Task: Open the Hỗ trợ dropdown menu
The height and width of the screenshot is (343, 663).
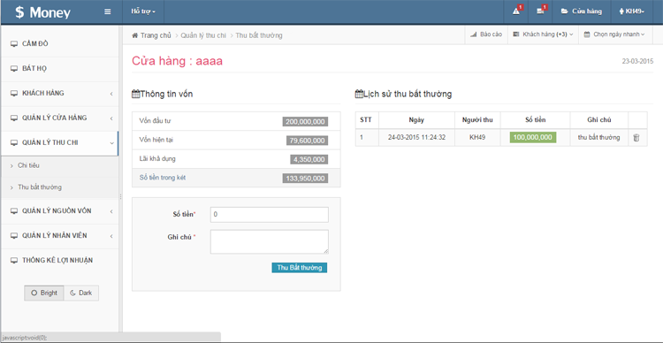Action: coord(143,11)
